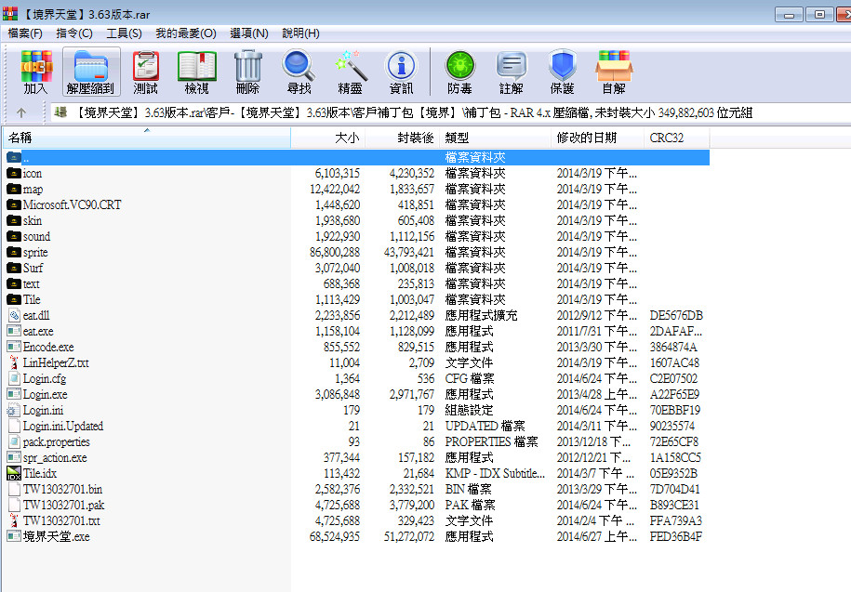851x592 pixels.
Task: Click the 註解 (Comment) icon
Action: coord(512,72)
